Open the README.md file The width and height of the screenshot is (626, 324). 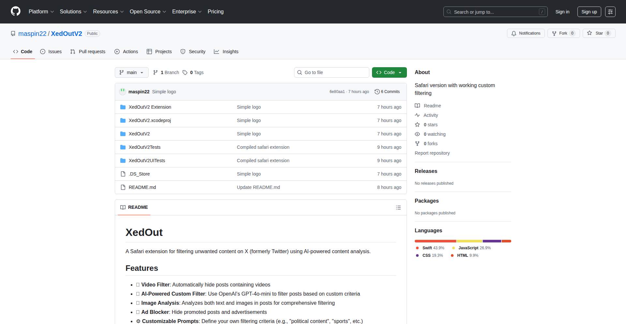coord(142,187)
